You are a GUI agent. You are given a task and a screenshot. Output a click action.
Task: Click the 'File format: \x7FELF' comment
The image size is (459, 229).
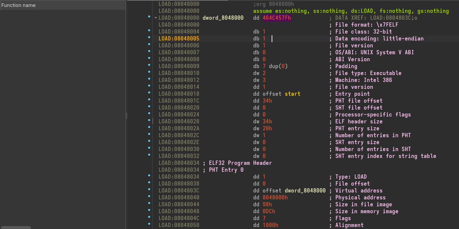pyautogui.click(x=367, y=25)
